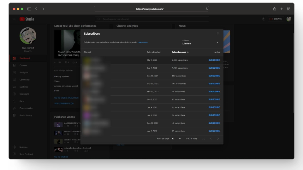The width and height of the screenshot is (303, 170).
Task: Click the help question mark icon
Action: coord(263,19)
